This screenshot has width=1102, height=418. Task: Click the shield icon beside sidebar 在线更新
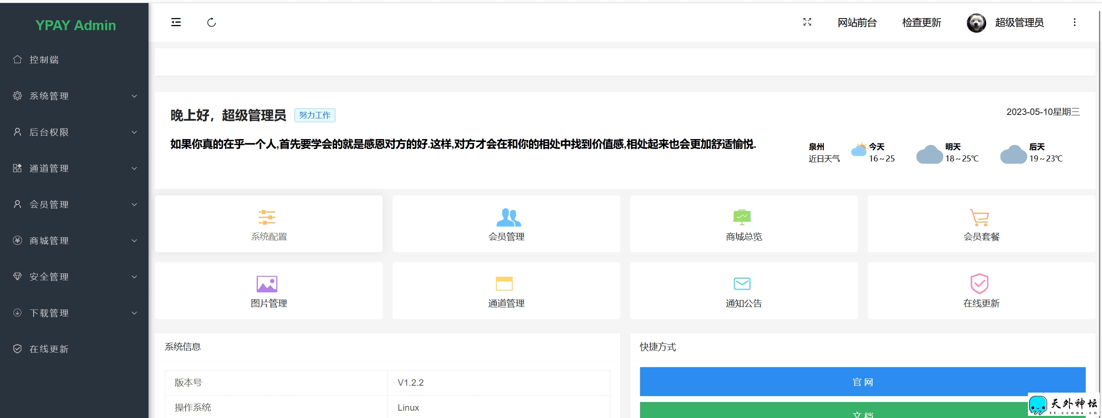(17, 349)
